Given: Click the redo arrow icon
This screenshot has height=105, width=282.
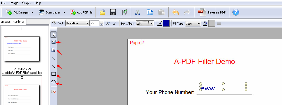Looking at the screenshot, I should tap(187, 12).
